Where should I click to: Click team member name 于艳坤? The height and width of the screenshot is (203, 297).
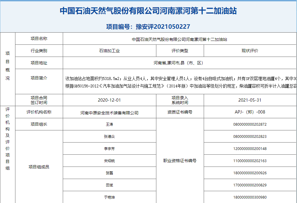(109, 197)
